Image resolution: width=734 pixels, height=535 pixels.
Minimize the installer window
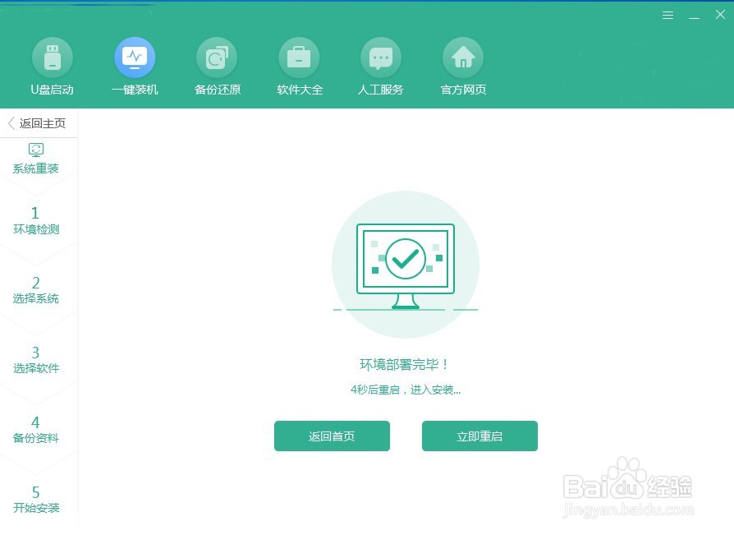(x=695, y=18)
